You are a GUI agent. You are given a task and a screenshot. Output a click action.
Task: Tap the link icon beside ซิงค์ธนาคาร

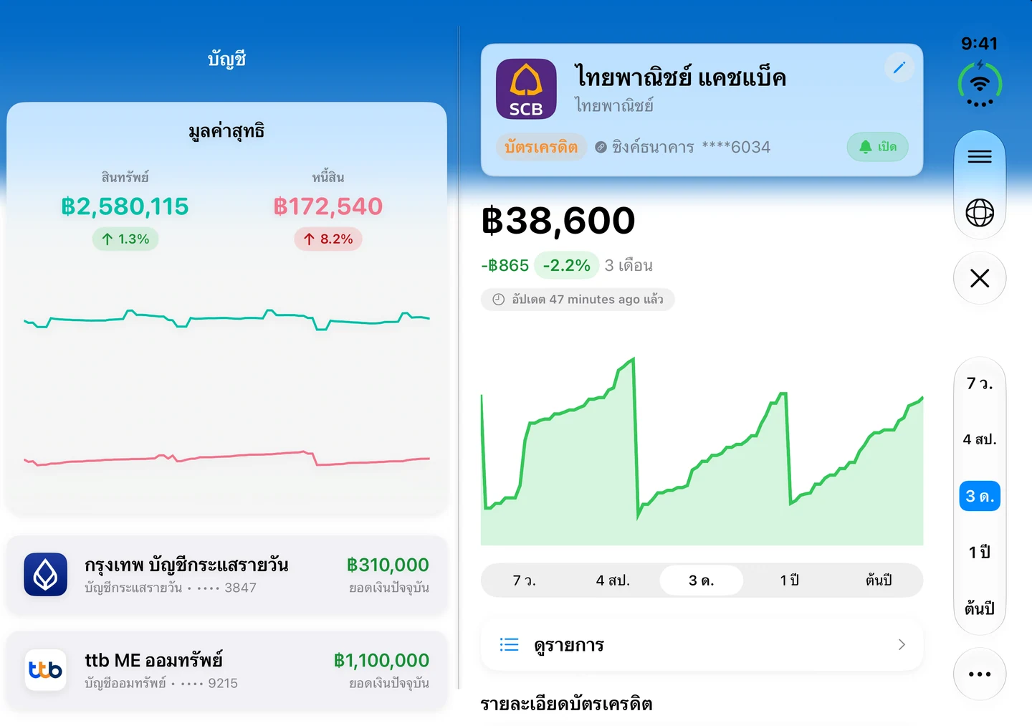tap(601, 147)
